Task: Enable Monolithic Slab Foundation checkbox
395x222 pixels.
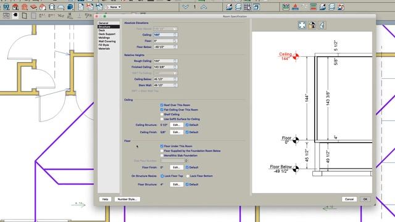Action: point(162,155)
